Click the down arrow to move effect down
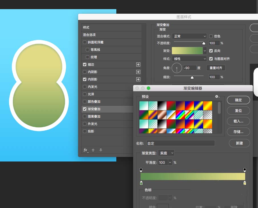Screen dimensions: 258x208 pos(101,150)
